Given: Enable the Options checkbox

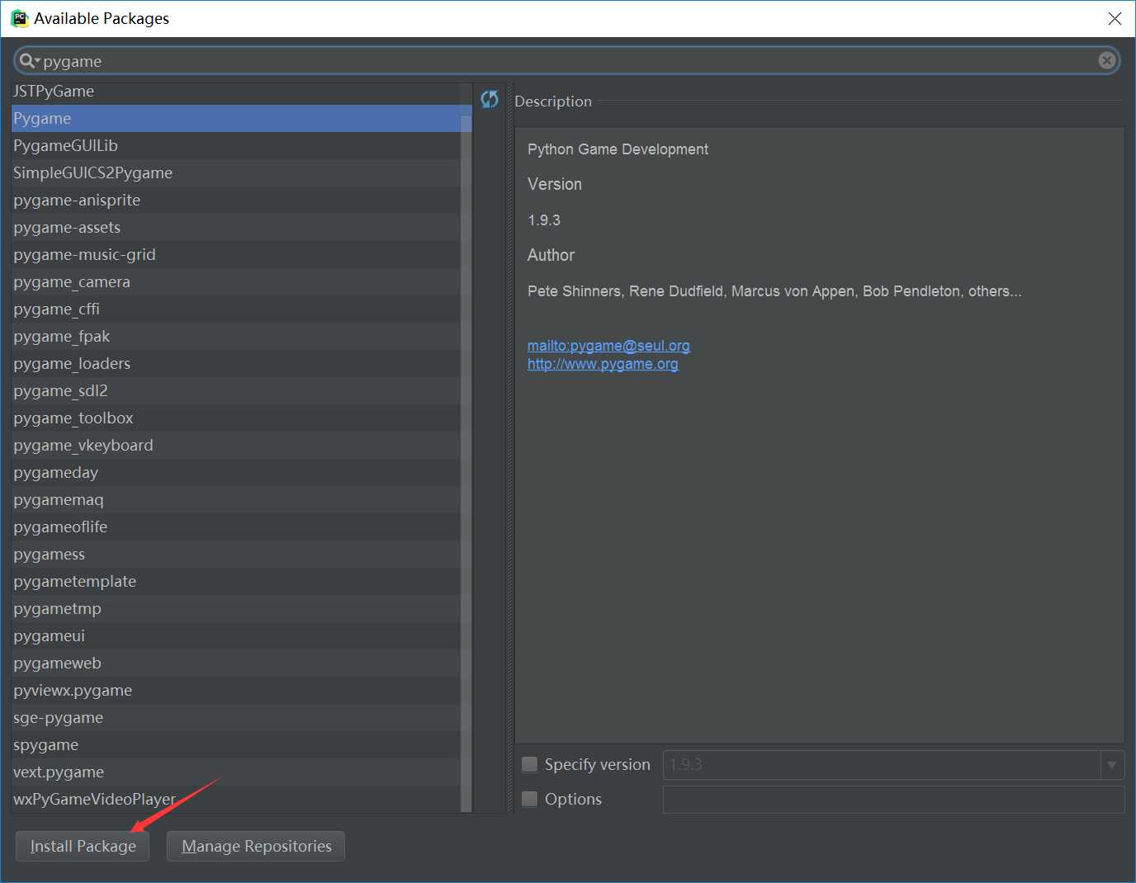Looking at the screenshot, I should click(x=530, y=799).
